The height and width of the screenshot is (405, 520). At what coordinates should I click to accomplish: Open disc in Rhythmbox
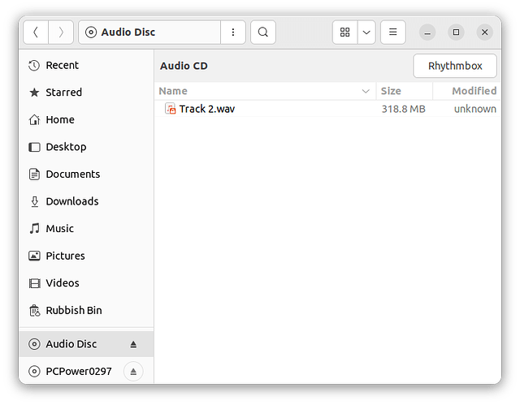point(455,66)
